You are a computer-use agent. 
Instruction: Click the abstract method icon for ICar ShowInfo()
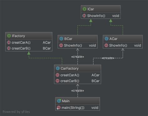pos(84,16)
